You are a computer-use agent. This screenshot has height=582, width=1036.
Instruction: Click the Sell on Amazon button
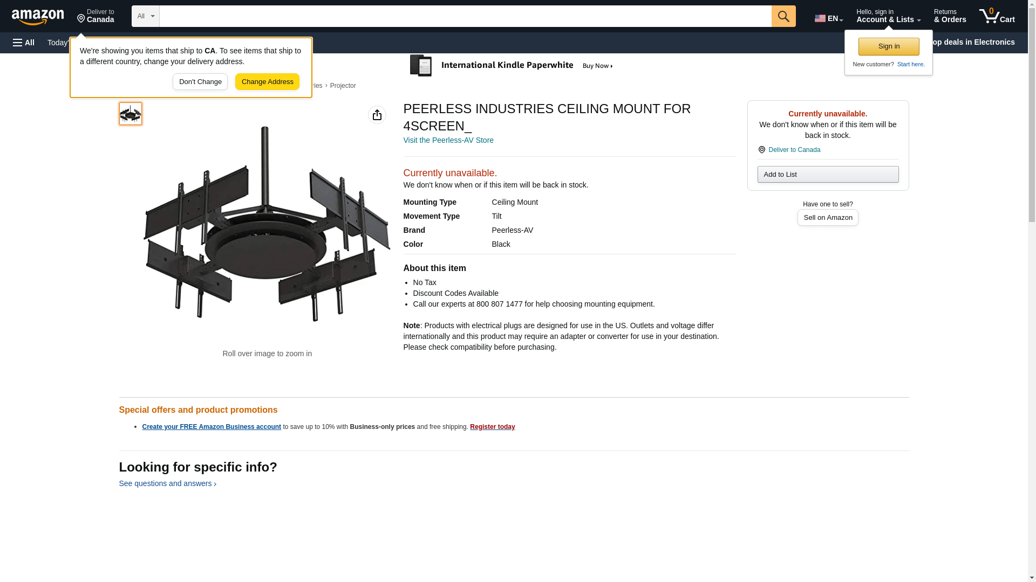(827, 218)
